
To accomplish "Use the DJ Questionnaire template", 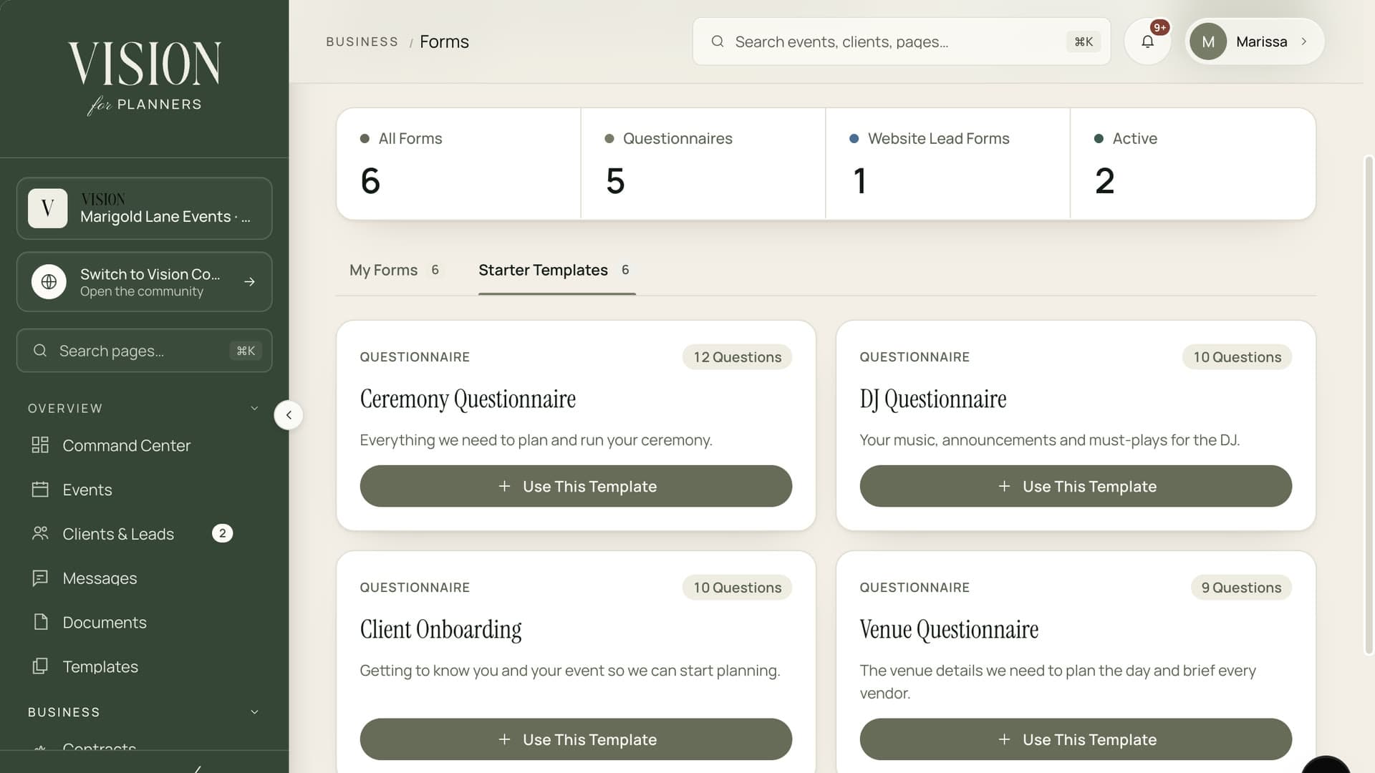I will [1076, 486].
